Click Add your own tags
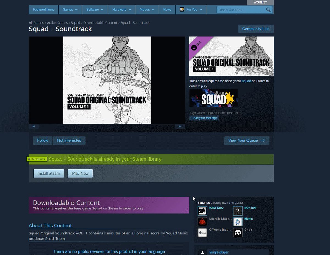 [x=204, y=118]
